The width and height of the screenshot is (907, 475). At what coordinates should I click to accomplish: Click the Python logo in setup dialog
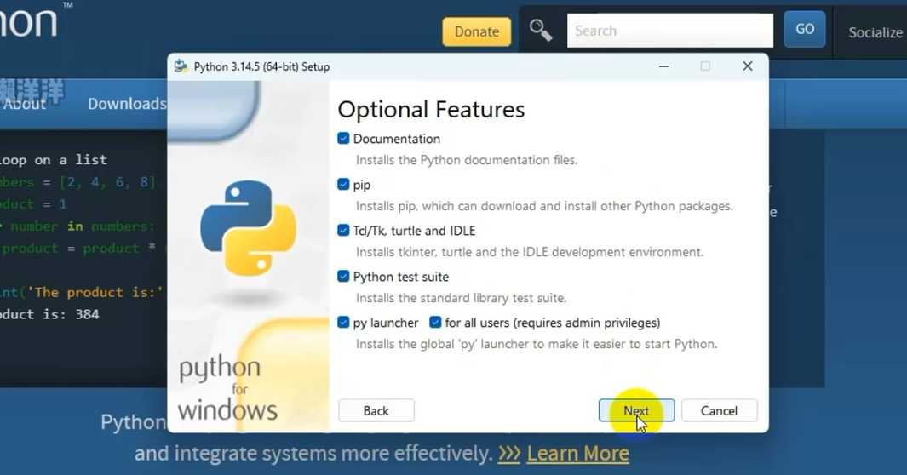[248, 227]
